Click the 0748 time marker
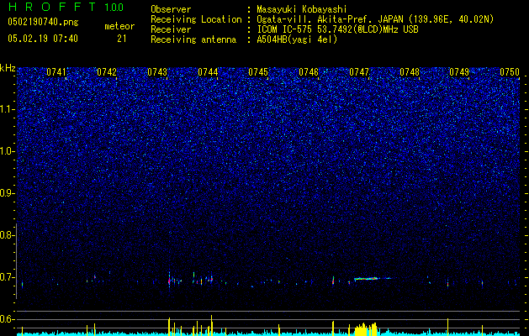This screenshot has width=529, height=336. [410, 72]
